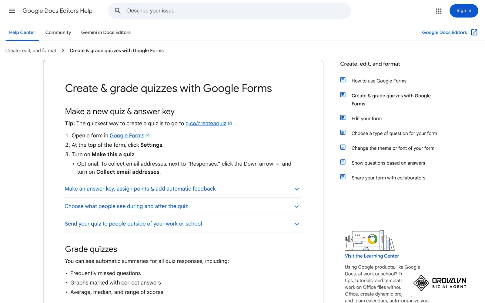This screenshot has height=303, width=485.
Task: Open the Google apps grid
Action: (439, 11)
